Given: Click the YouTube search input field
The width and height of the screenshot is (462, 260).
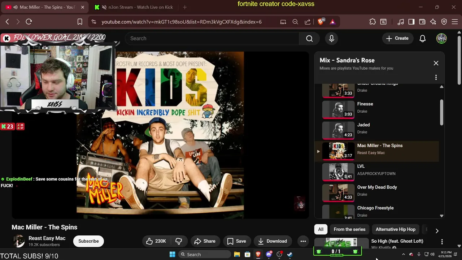Looking at the screenshot, I should pos(212,38).
